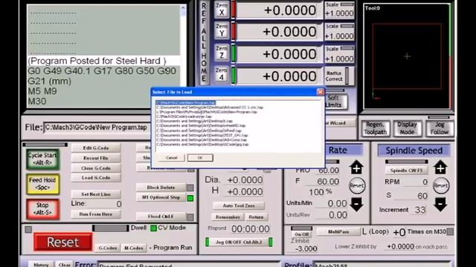Click Return button
The height and width of the screenshot is (267, 476).
point(256,217)
